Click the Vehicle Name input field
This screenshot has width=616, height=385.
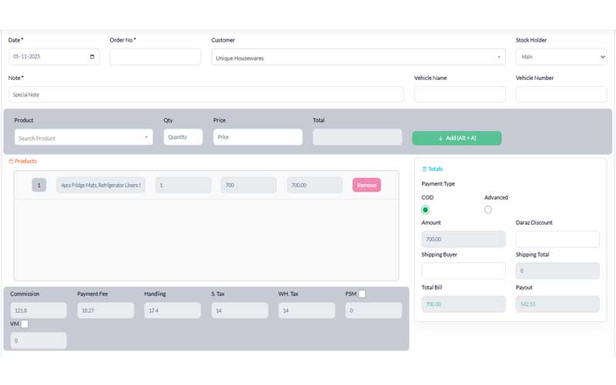click(460, 95)
